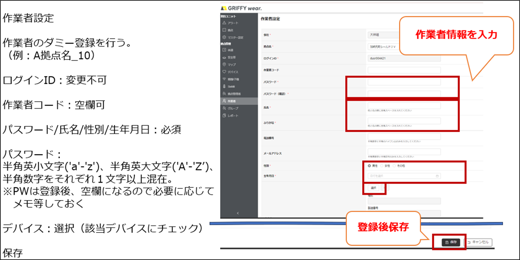Click the パスワード input field
The width and height of the screenshot is (520, 260).
[404, 82]
